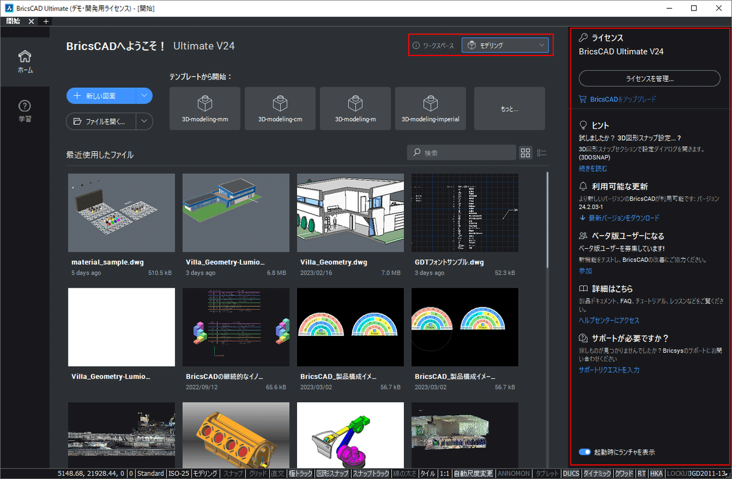Viewport: 732px width, 479px height.
Task: Add a new tab with plus
Action: (x=46, y=21)
